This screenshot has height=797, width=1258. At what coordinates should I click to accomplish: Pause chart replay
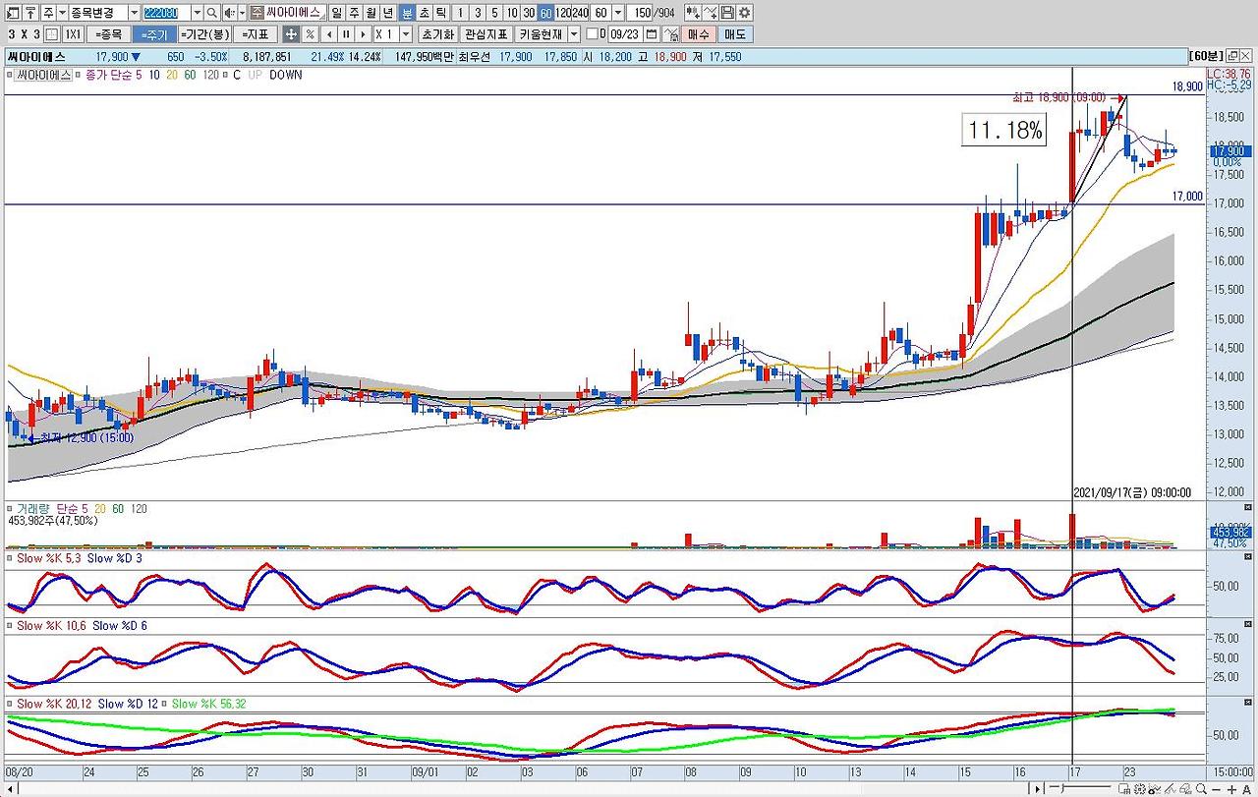(x=346, y=34)
